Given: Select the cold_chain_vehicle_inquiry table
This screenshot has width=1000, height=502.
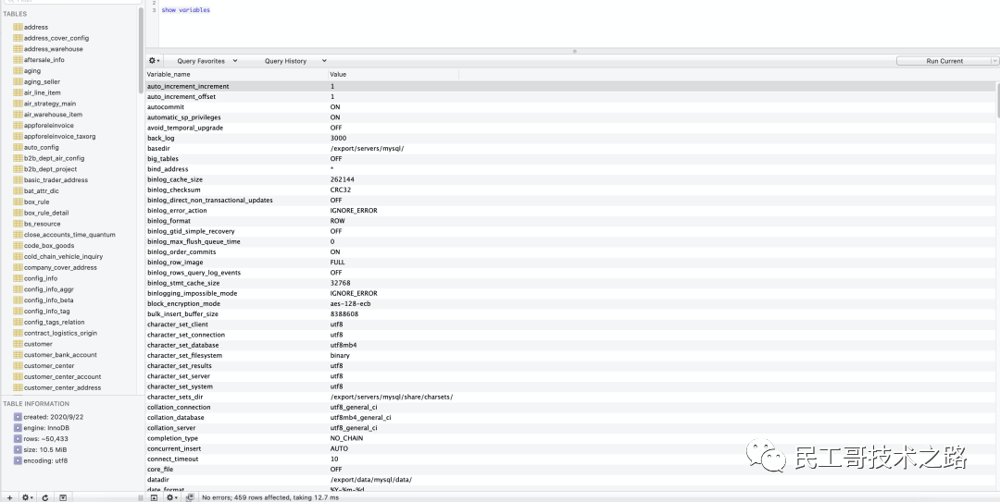Looking at the screenshot, I should coord(63,257).
